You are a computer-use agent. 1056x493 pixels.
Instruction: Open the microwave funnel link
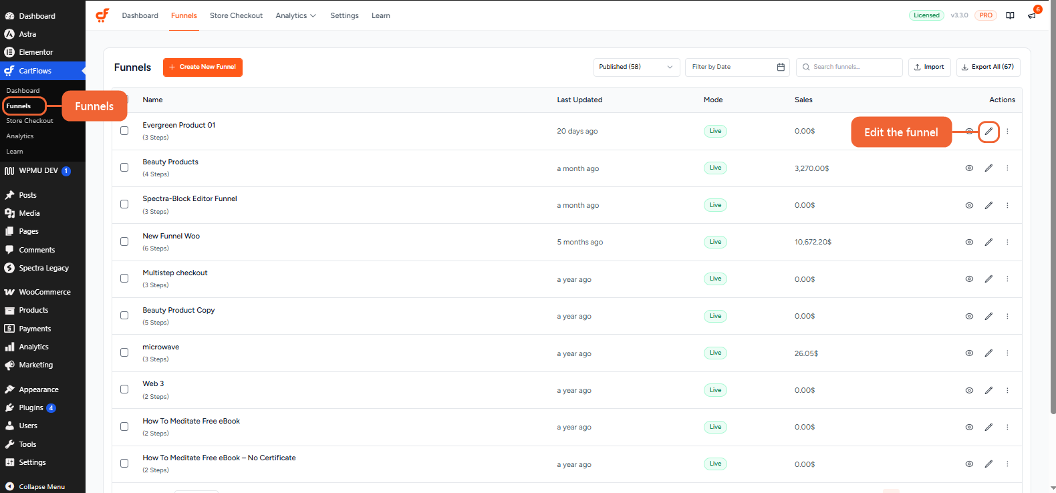tap(161, 347)
